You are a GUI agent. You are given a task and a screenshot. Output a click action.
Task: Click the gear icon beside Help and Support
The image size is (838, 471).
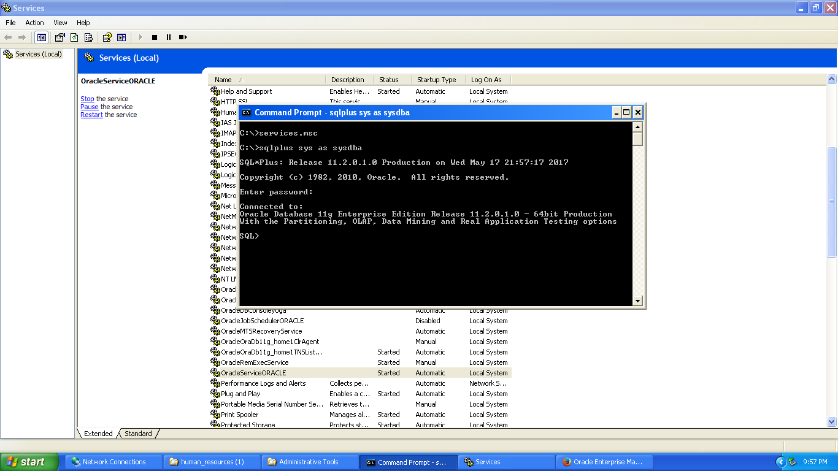pos(215,91)
